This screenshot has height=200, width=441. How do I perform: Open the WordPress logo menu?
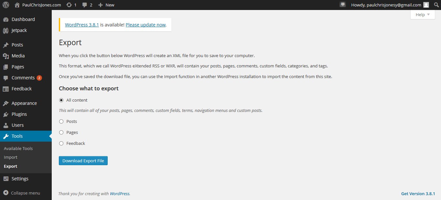(x=6, y=5)
